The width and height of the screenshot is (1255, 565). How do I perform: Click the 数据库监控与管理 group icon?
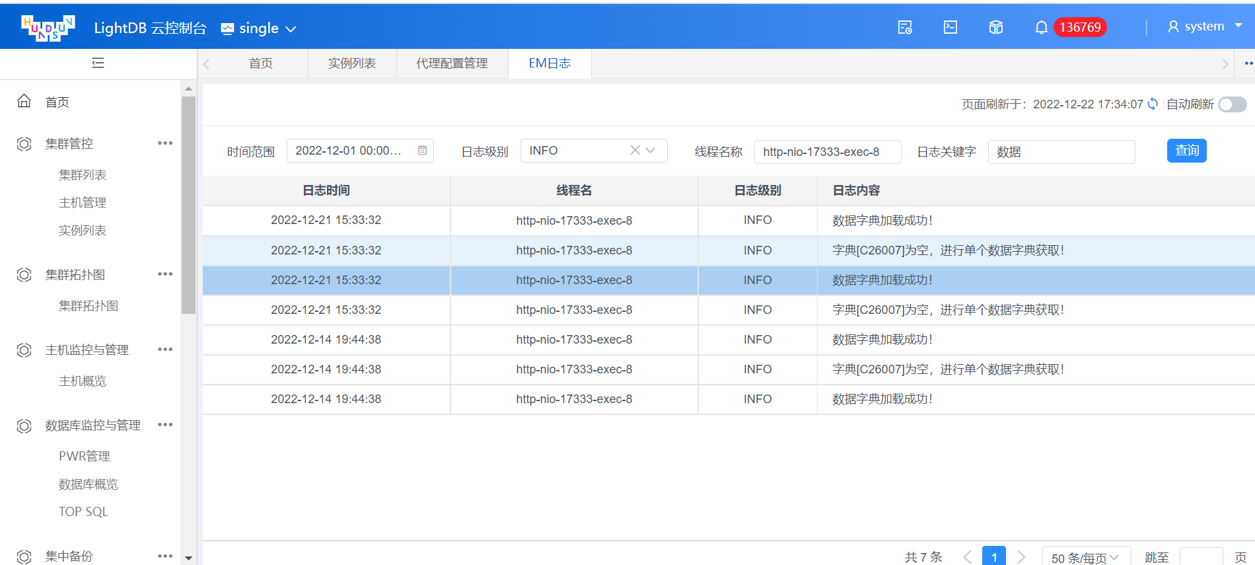point(24,425)
